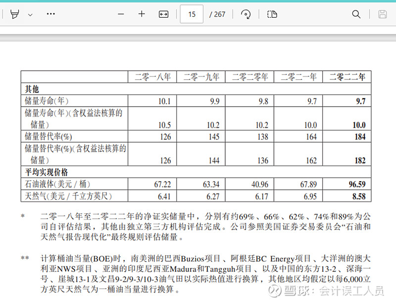Select the value 9.8 in the table

(x=263, y=101)
